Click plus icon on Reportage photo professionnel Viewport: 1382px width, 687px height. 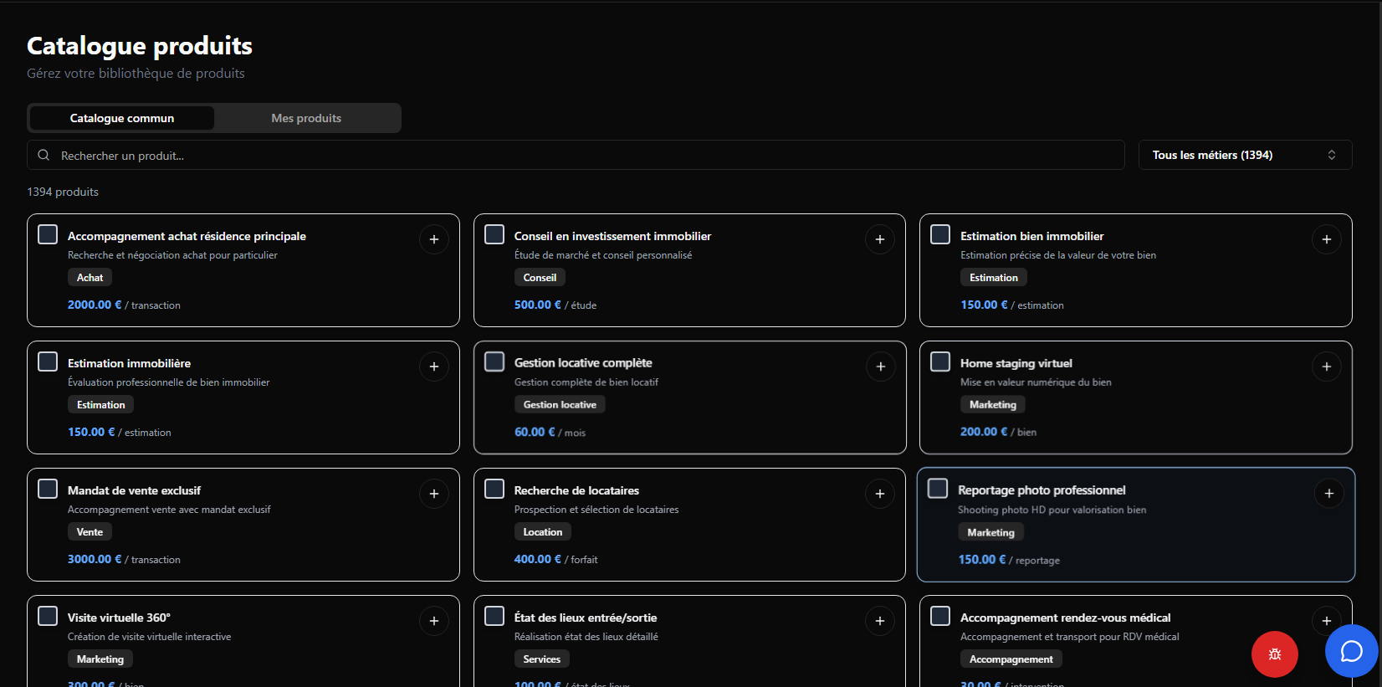point(1328,494)
